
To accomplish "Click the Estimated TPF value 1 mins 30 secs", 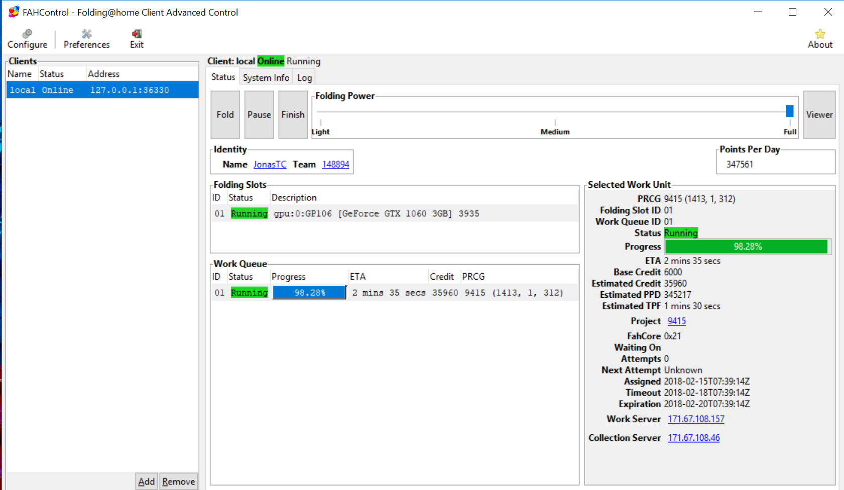I will coord(692,306).
